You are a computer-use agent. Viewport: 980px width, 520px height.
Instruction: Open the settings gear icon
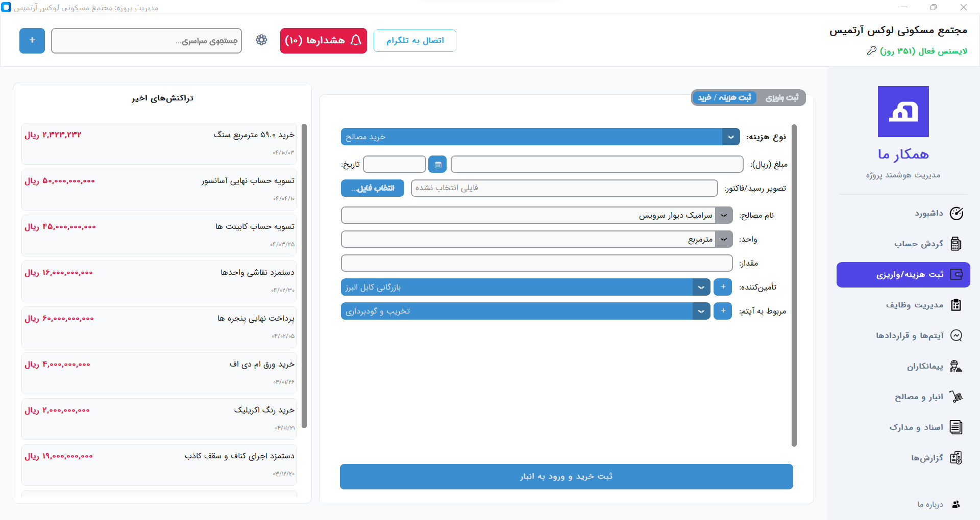[261, 40]
